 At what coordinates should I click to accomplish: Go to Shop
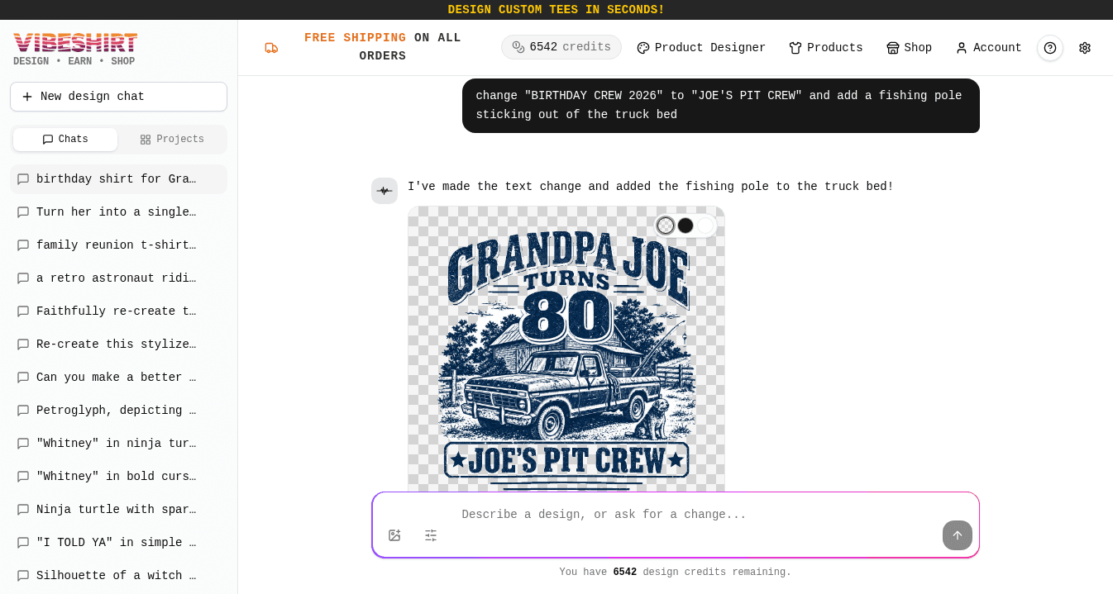[x=910, y=48]
